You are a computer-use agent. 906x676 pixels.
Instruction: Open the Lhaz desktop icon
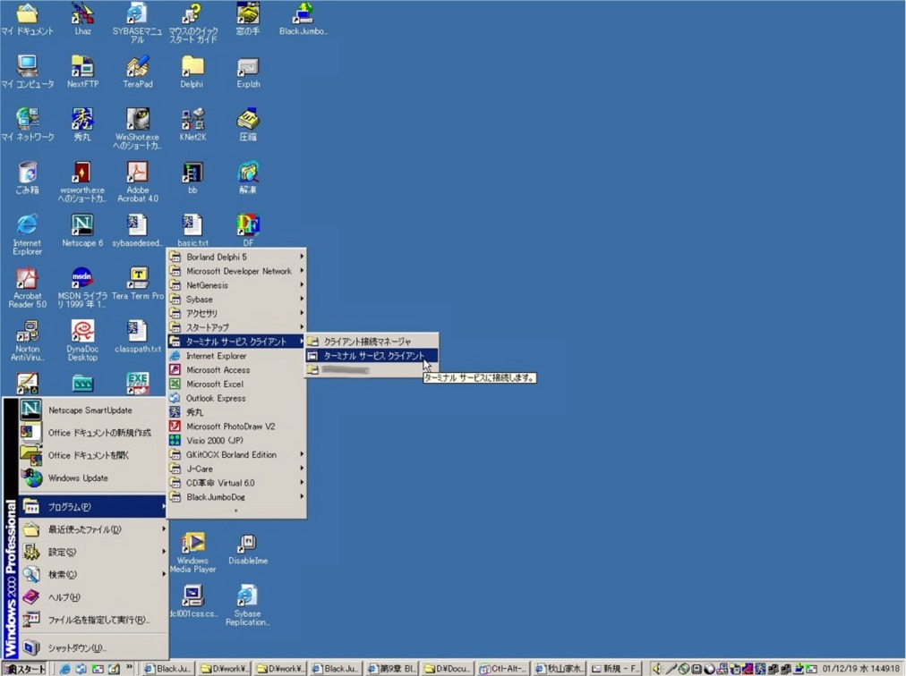point(82,19)
